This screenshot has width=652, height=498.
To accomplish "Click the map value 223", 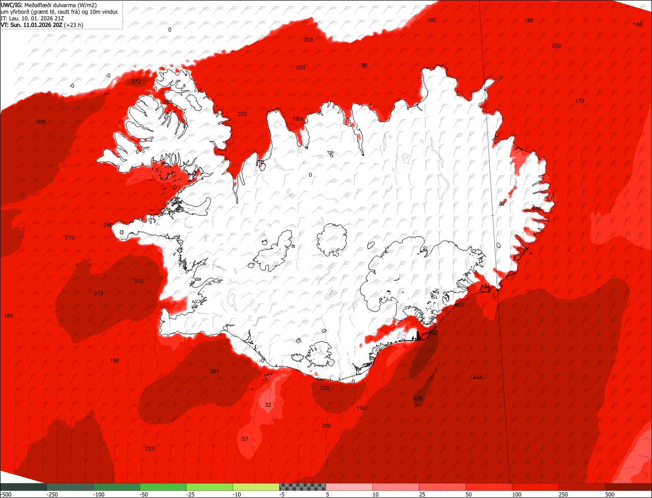I will pyautogui.click(x=150, y=449).
